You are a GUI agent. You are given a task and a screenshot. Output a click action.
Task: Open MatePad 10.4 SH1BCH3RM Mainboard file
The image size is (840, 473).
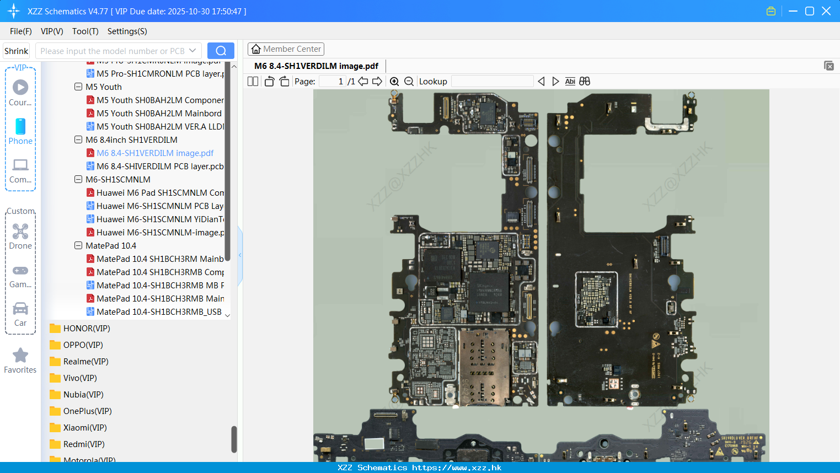click(x=156, y=259)
